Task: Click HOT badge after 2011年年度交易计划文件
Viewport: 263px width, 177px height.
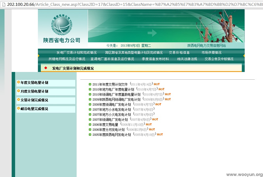Action: pos(157,84)
